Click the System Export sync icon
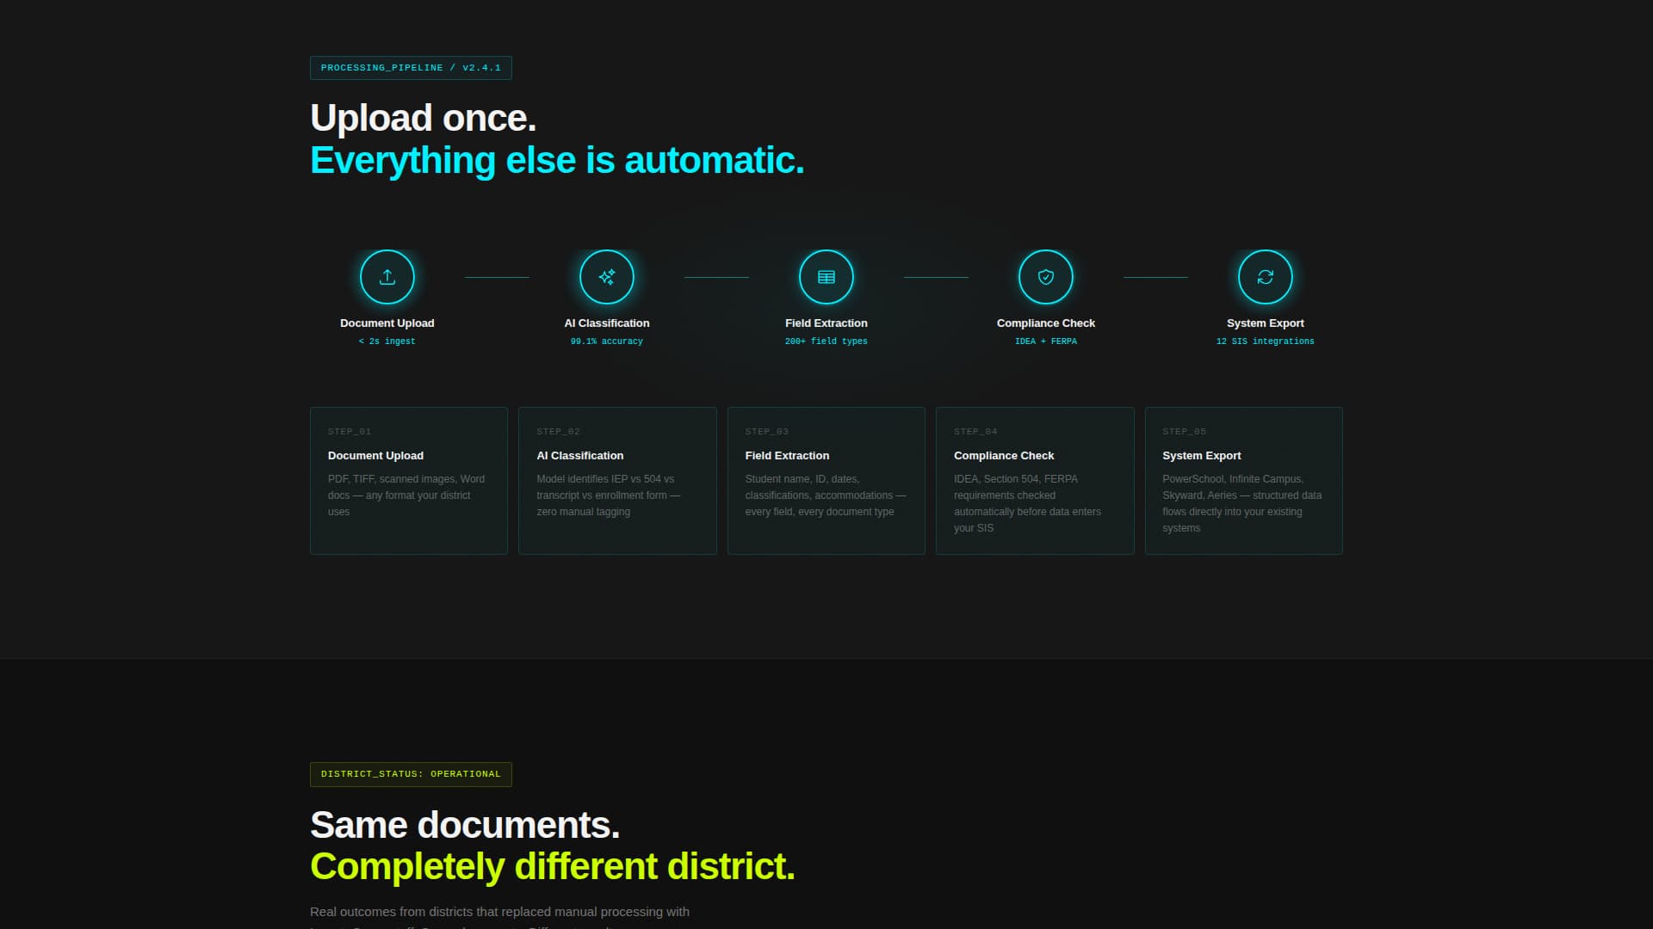Screen dimensions: 1653x929 tap(1266, 277)
